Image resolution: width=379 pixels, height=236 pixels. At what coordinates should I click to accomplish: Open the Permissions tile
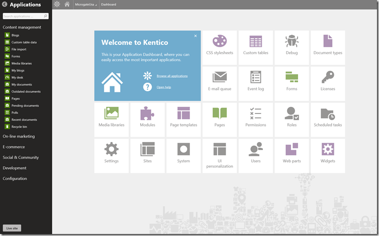(255, 120)
